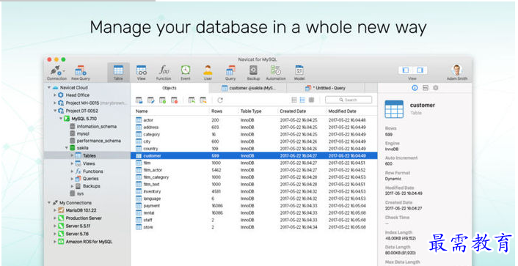The image size is (518, 266).
Task: Toggle the left pane visibility button
Action: point(406,70)
